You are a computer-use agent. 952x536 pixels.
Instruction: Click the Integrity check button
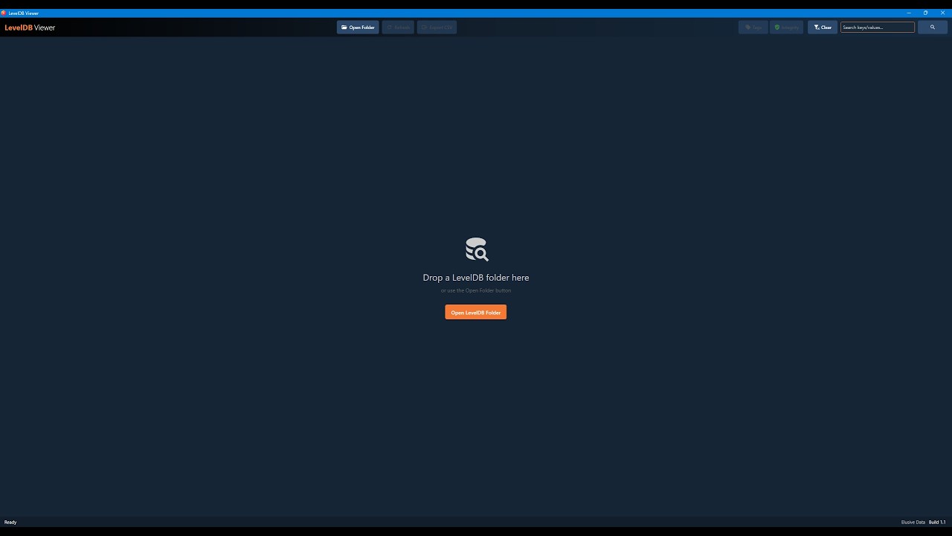[787, 28]
